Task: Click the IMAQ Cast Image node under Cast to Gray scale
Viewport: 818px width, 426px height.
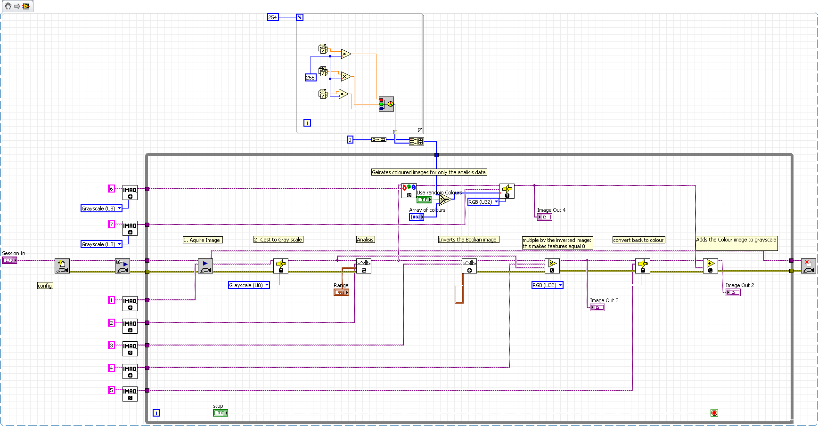Action: point(281,266)
